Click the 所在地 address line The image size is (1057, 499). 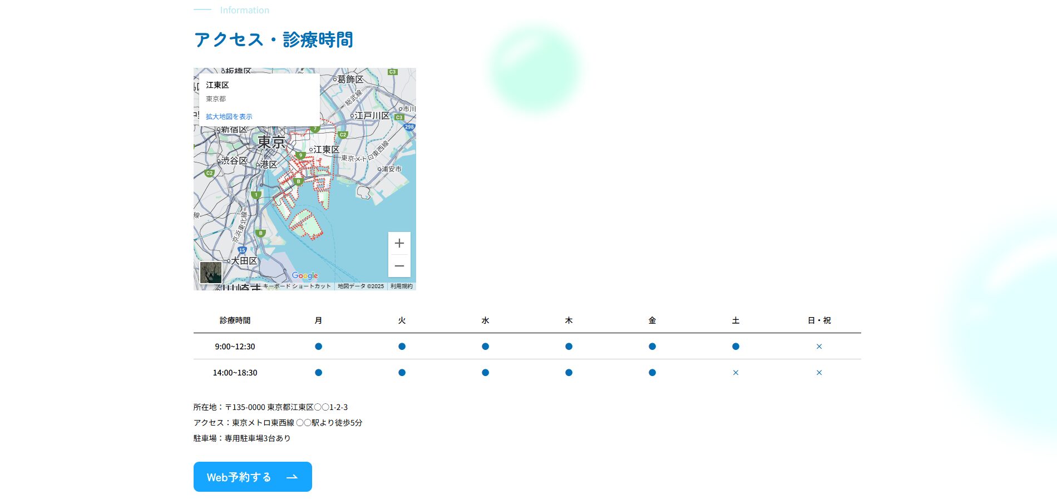pos(270,407)
